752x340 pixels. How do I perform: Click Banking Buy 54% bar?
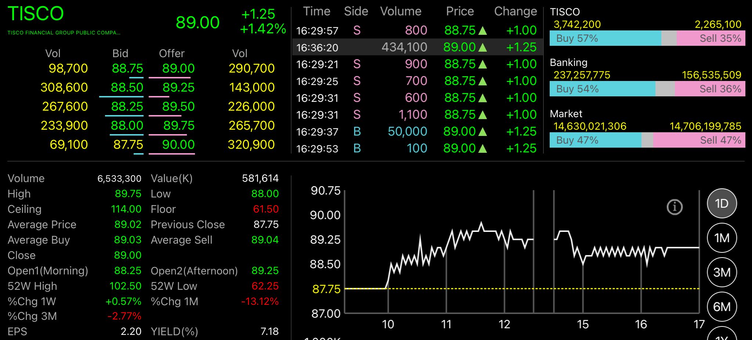tap(603, 89)
